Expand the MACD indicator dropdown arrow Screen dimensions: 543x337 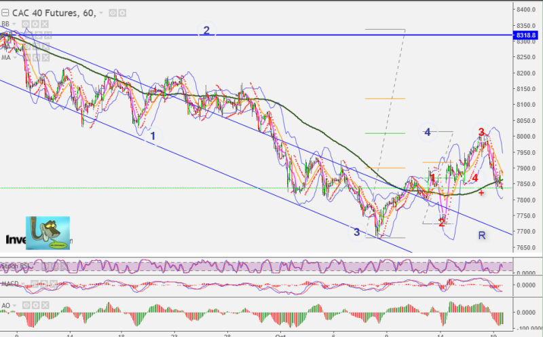click(22, 284)
